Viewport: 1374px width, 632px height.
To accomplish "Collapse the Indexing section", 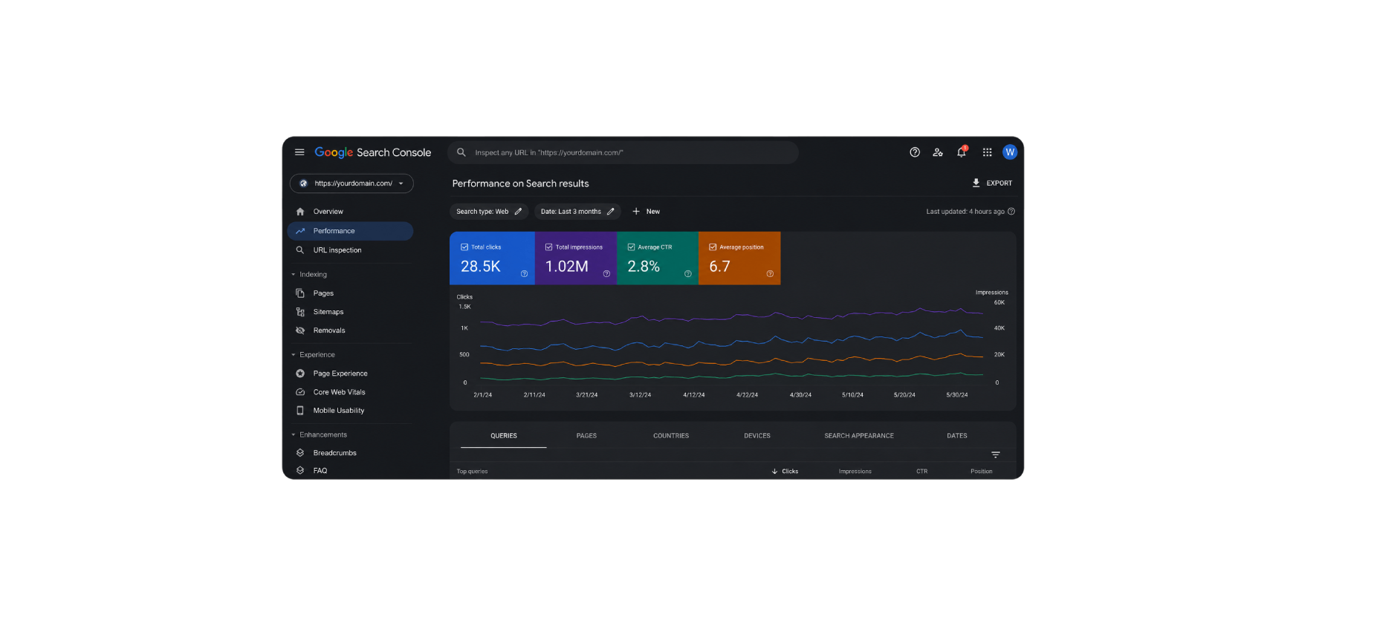I will pyautogui.click(x=294, y=274).
